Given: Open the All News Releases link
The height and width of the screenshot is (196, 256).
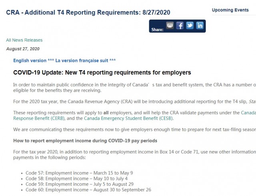Looking at the screenshot, I should point(24,40).
